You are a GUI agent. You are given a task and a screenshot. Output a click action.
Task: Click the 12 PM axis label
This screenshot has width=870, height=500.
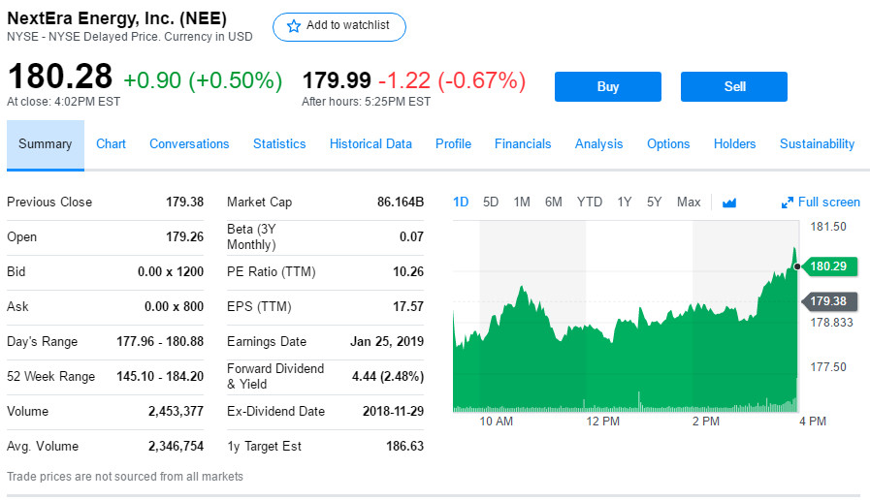pyautogui.click(x=602, y=422)
